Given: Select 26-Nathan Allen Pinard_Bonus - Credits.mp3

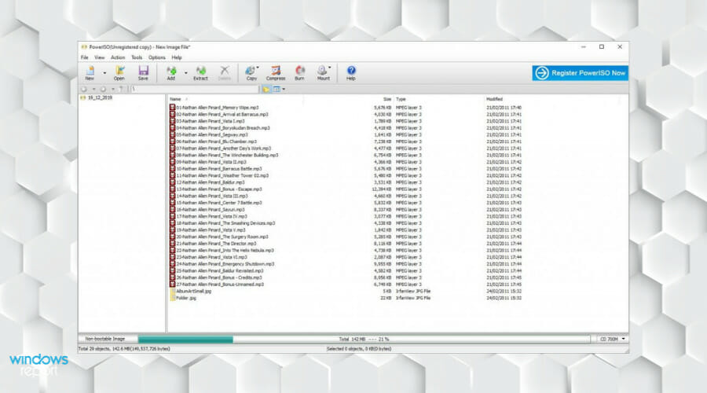Looking at the screenshot, I should coord(218,277).
